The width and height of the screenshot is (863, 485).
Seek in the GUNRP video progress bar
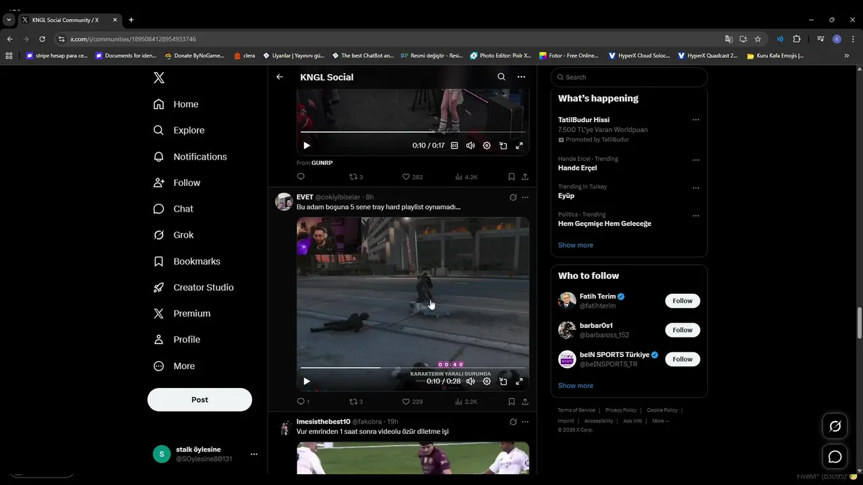point(413,132)
